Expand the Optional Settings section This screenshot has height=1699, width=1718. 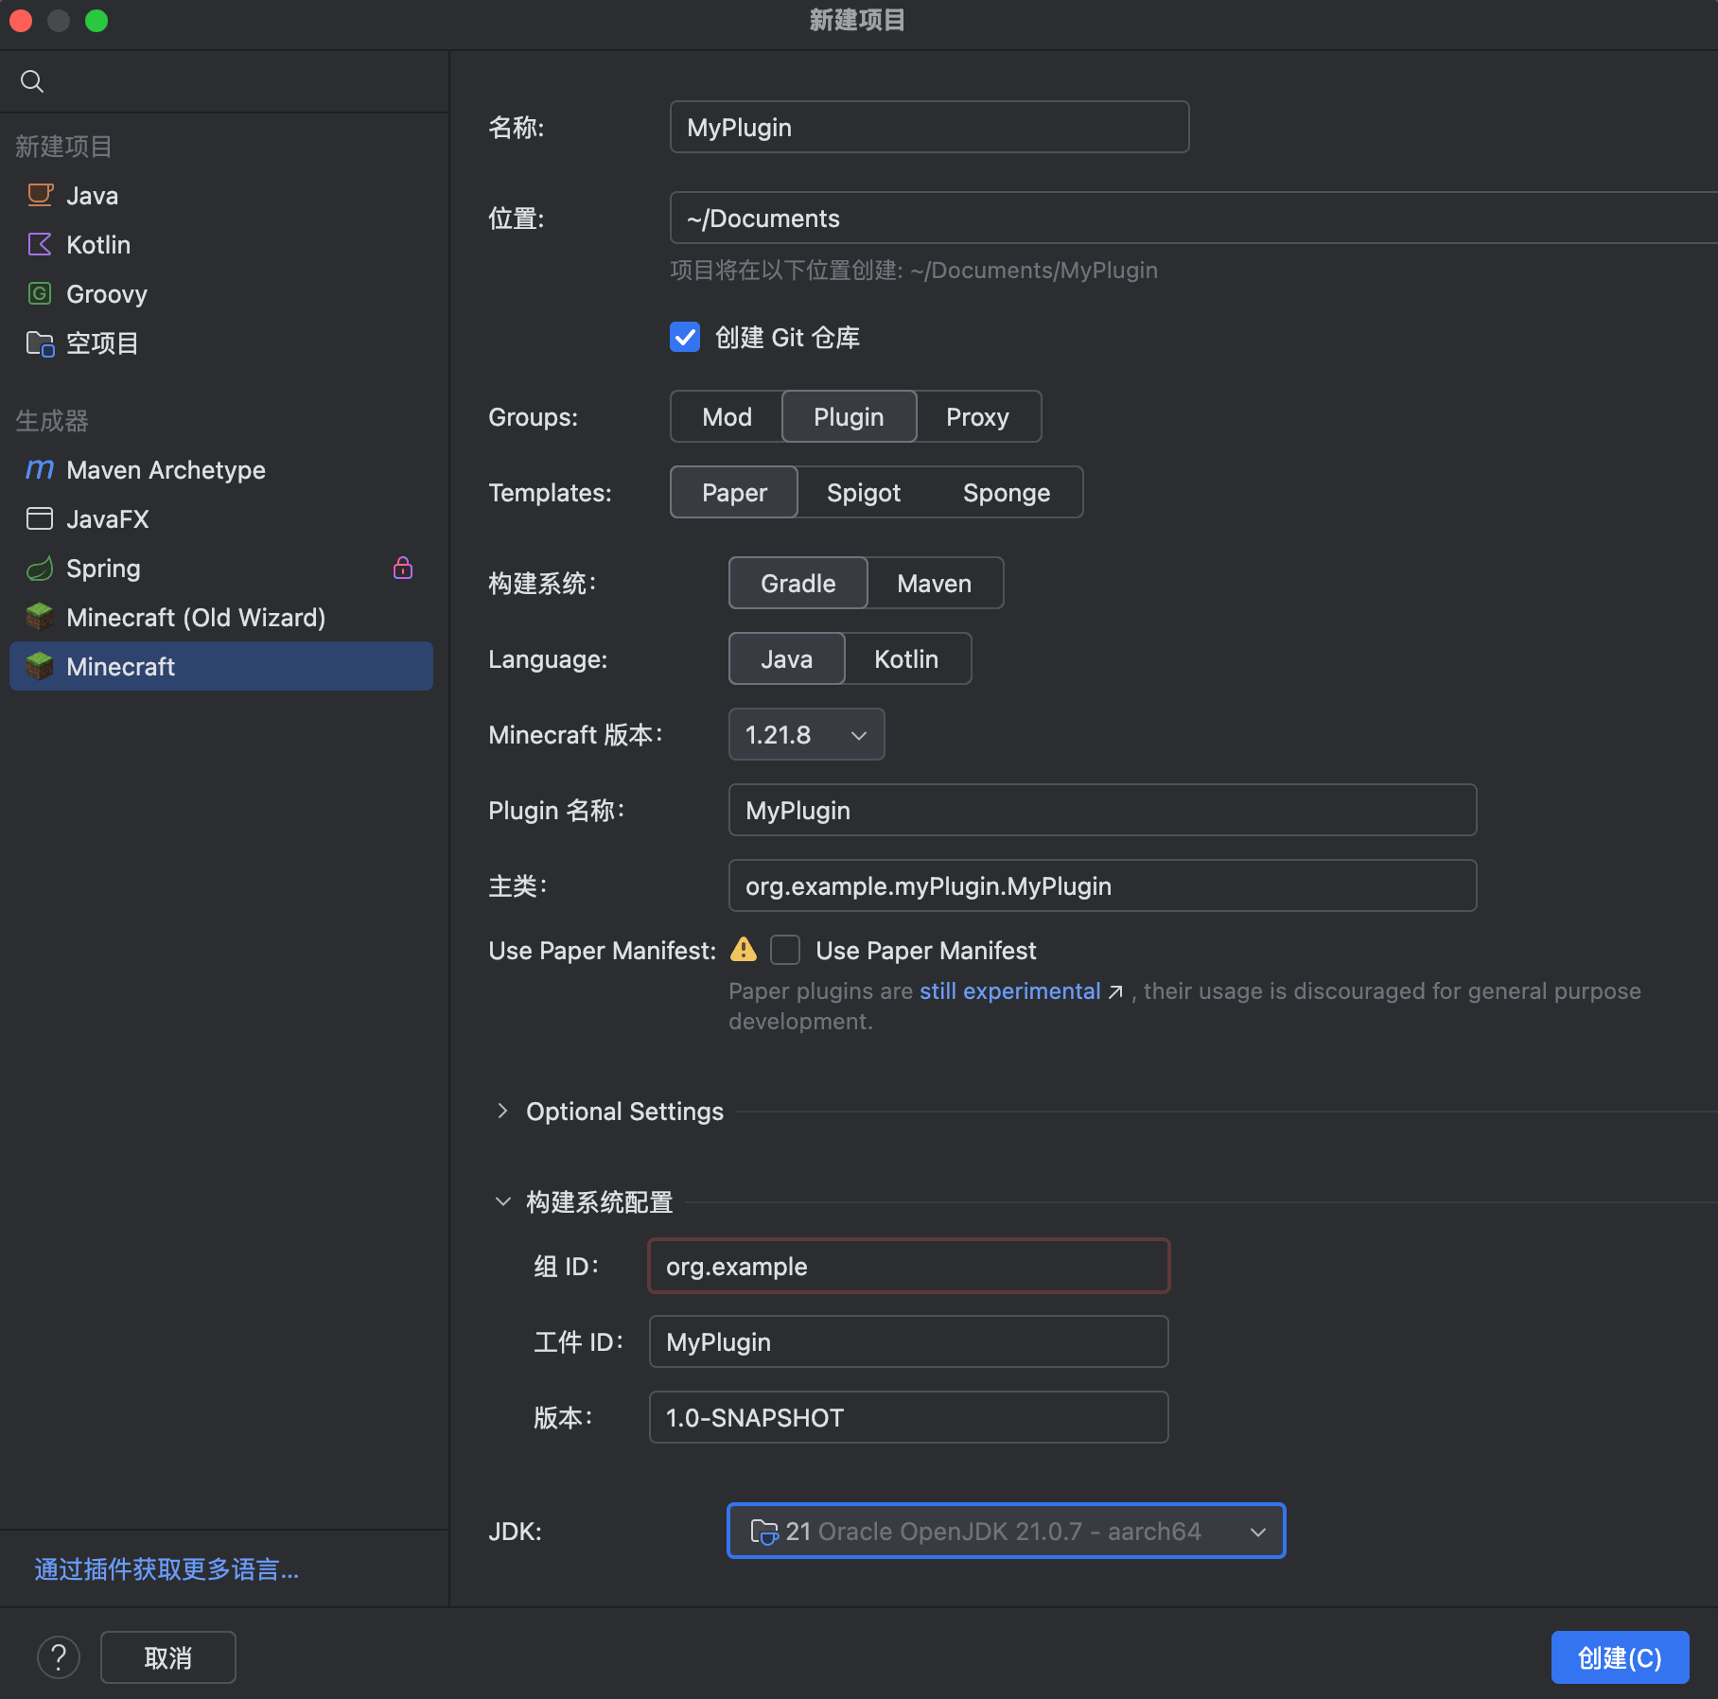[502, 1111]
